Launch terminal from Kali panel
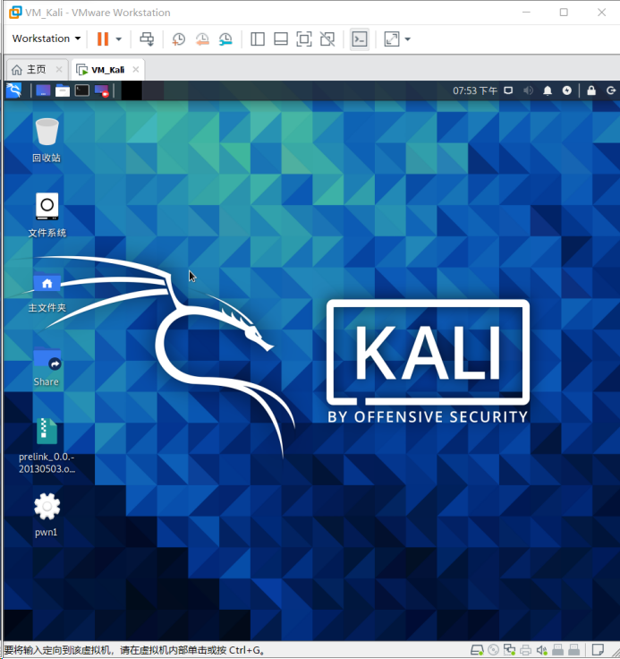Screen dimensions: 620x659 (x=82, y=90)
